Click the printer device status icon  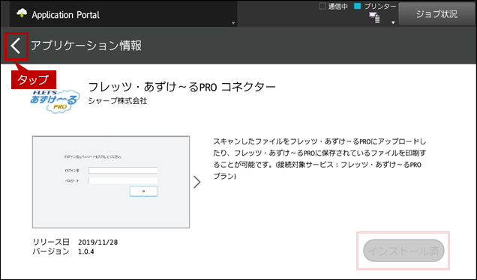374,17
